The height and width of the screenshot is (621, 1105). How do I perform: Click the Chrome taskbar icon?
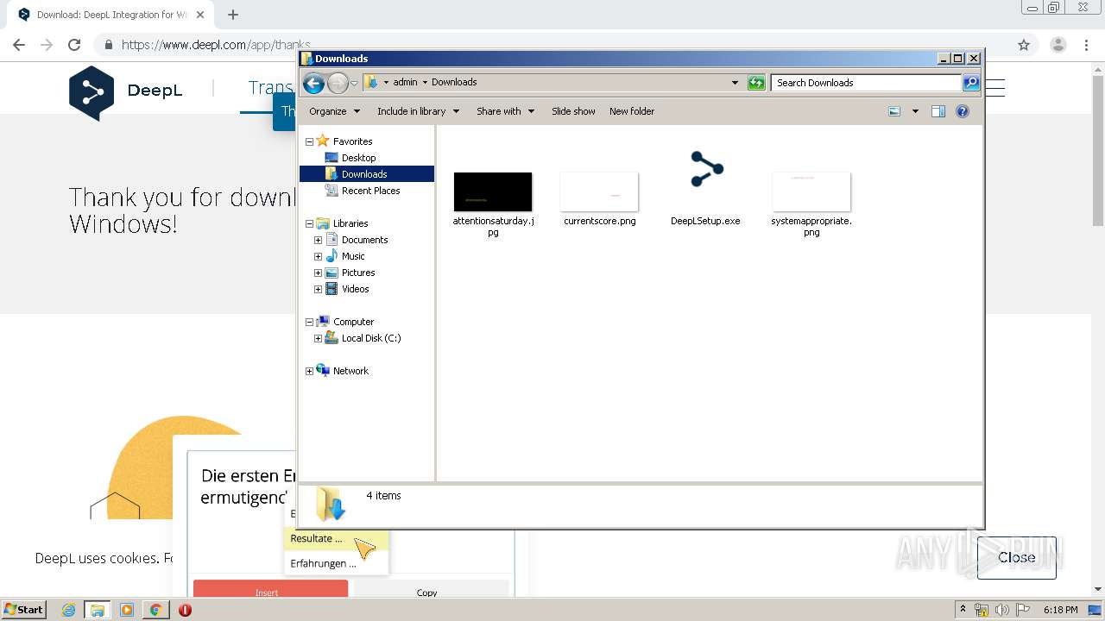155,610
